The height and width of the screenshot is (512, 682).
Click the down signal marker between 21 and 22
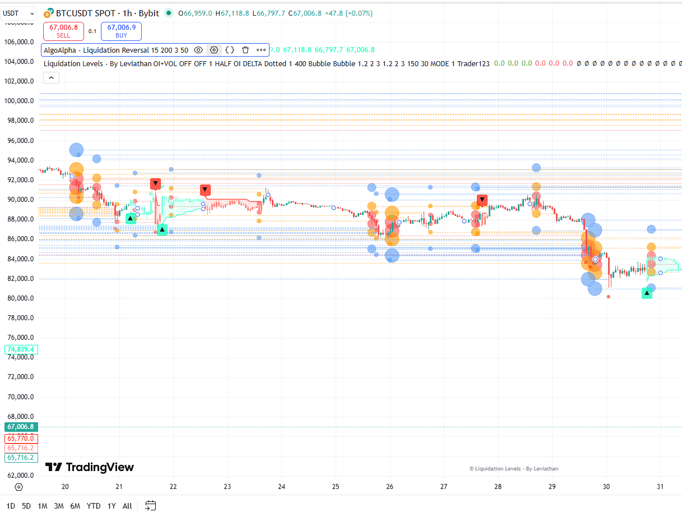(x=155, y=183)
